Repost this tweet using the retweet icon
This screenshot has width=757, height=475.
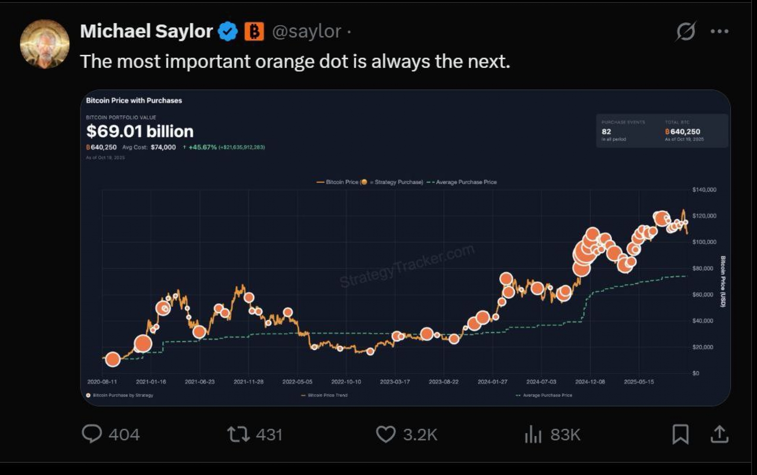238,434
